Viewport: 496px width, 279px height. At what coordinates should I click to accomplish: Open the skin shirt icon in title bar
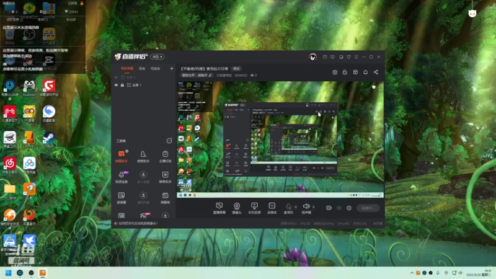[348, 57]
